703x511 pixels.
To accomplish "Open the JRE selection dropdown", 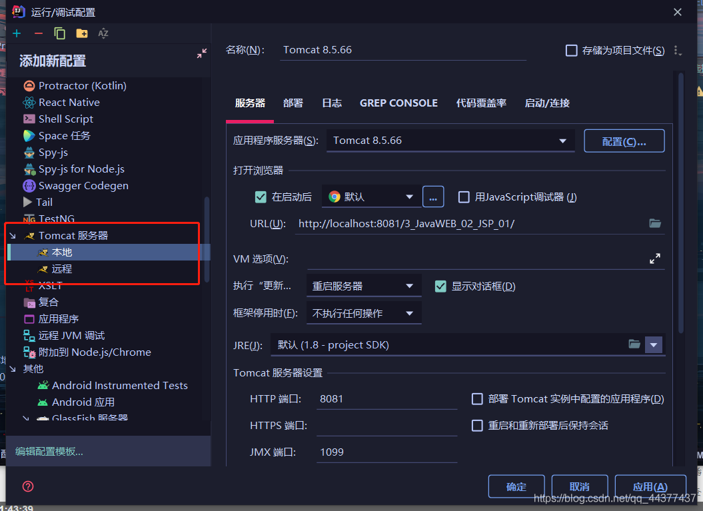I will (x=654, y=344).
